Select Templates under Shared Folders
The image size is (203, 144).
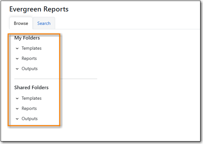32,98
